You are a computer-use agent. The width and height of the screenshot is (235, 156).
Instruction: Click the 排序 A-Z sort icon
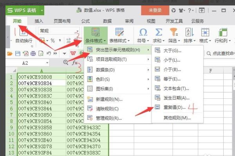pyautogui.click(x=190, y=32)
